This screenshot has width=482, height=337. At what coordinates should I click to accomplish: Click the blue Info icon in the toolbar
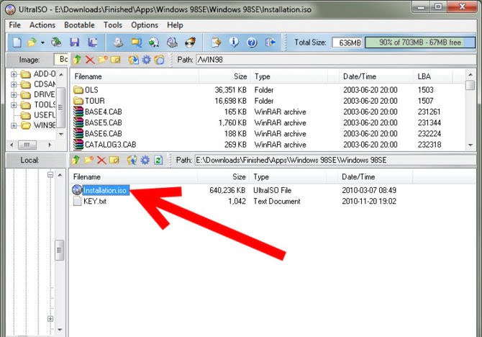click(x=234, y=43)
